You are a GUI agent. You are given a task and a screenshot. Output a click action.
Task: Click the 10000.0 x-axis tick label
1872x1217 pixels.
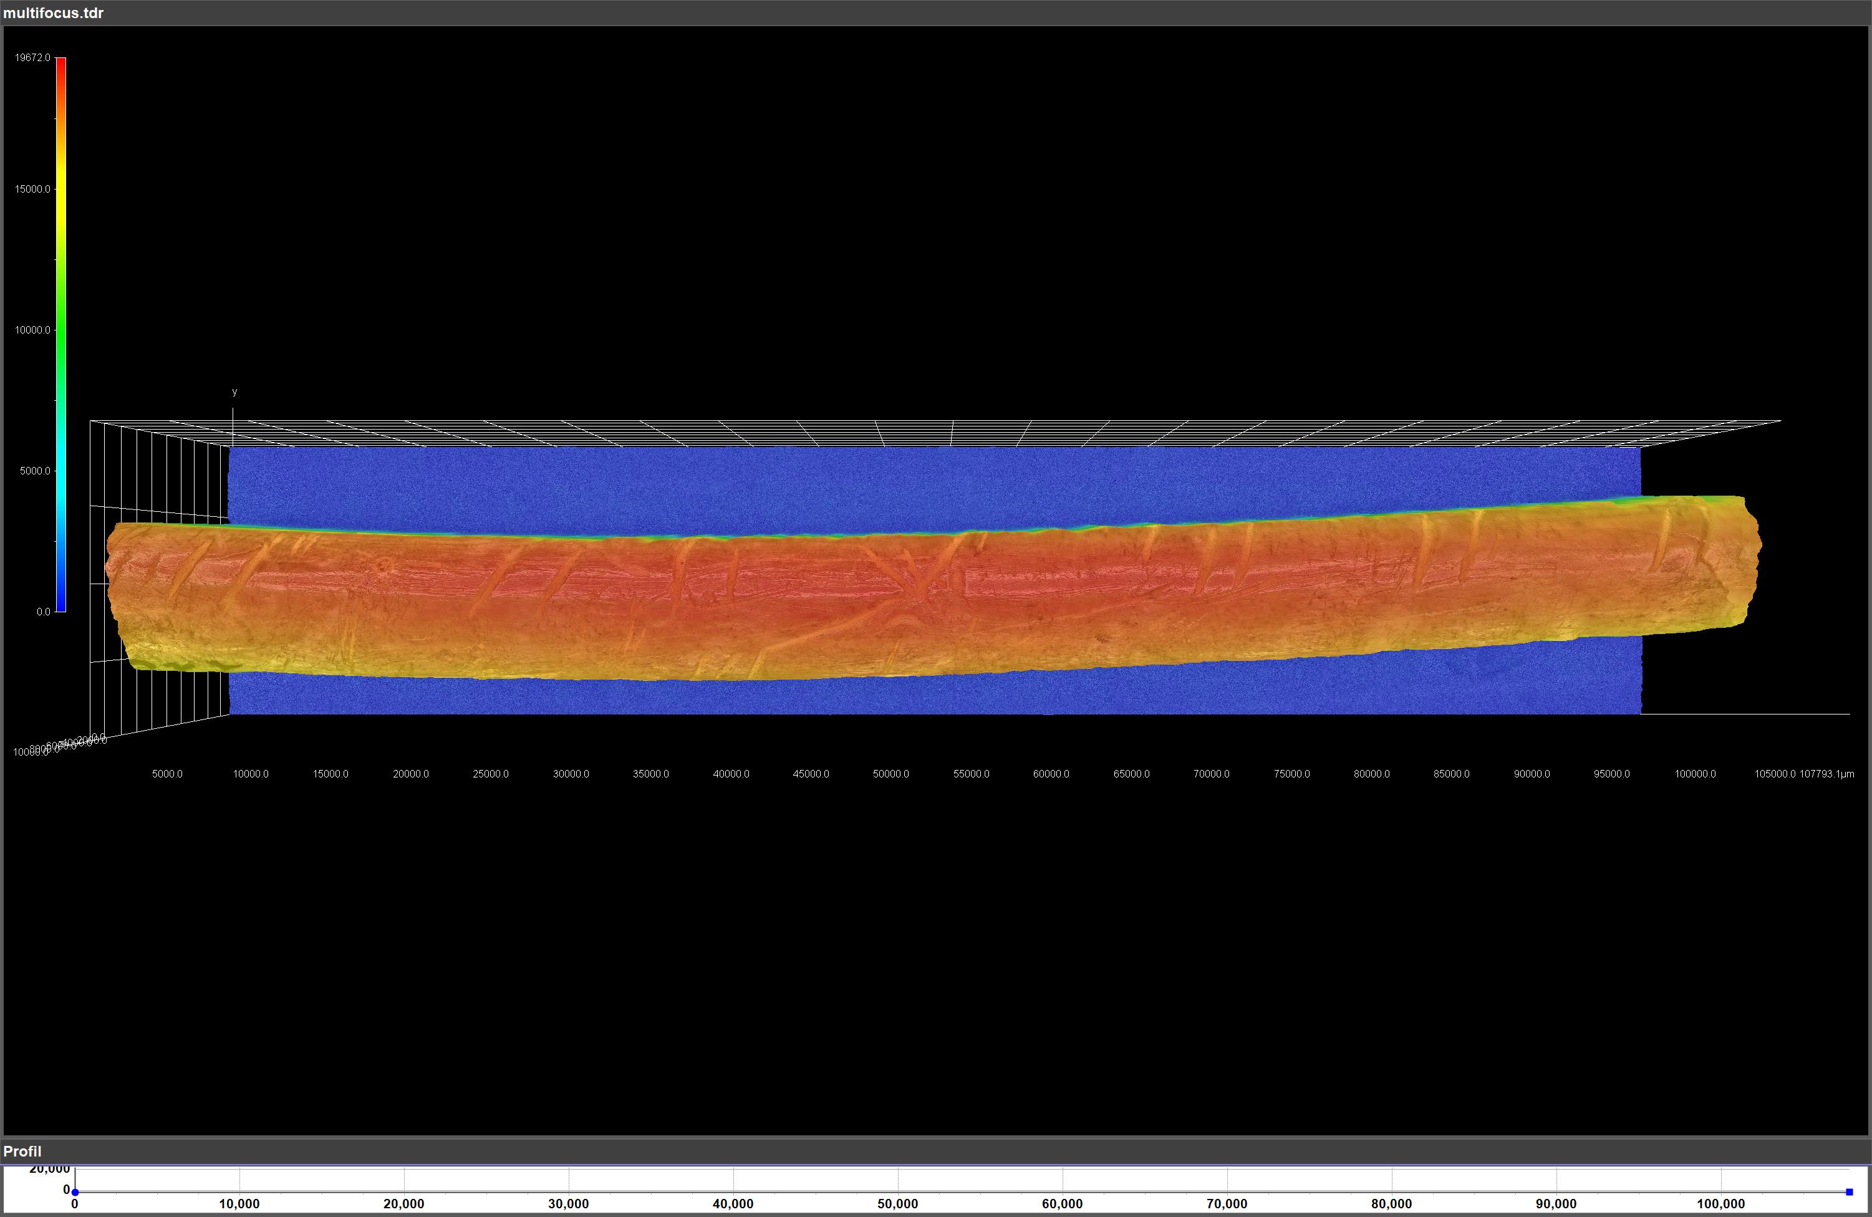point(251,774)
